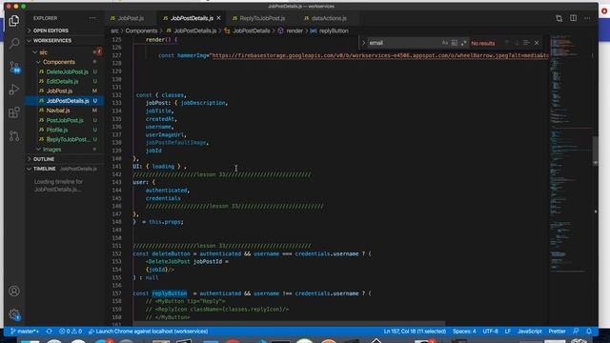
Task: Change encoding via UTF-8
Action: (490, 332)
